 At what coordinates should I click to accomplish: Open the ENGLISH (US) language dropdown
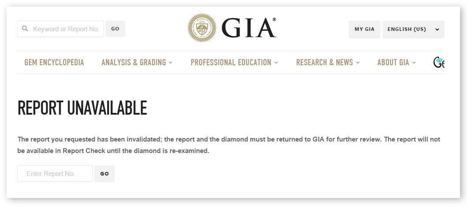click(413, 30)
